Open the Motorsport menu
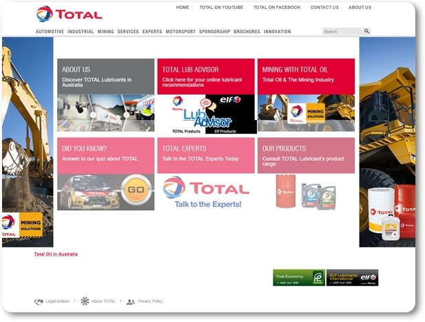This screenshot has height=322, width=425. click(180, 32)
